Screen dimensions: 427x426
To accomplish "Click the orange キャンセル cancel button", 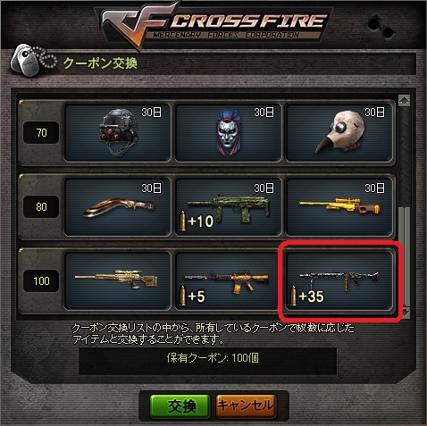I will (246, 406).
